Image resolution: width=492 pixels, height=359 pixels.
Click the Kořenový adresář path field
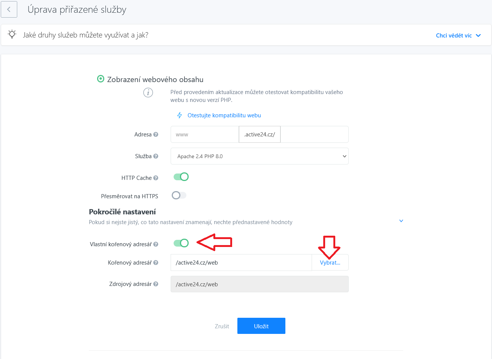click(241, 263)
